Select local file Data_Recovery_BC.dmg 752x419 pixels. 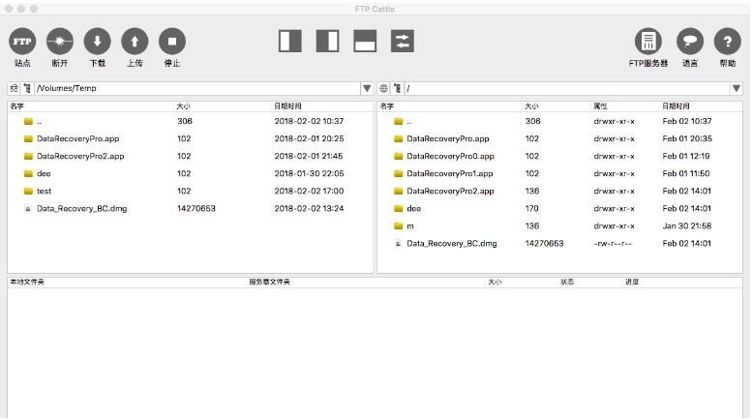point(79,208)
